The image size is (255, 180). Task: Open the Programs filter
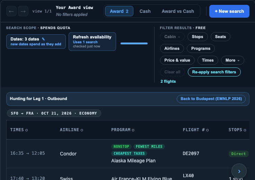(x=201, y=48)
